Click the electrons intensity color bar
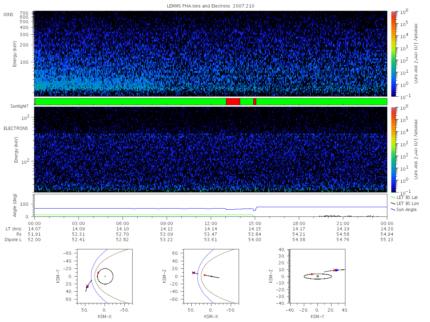This screenshot has width=430, height=322. [393, 150]
